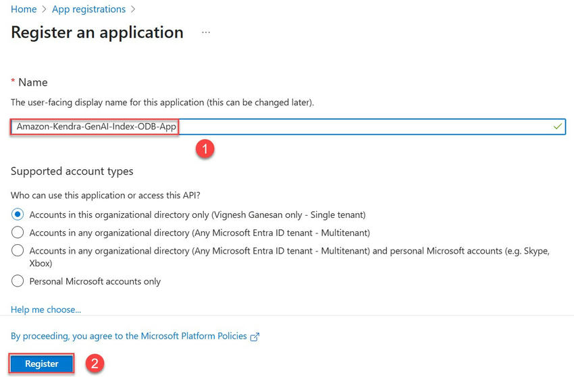Click the external link icon beside Policies
The width and height of the screenshot is (574, 377).
(x=255, y=337)
